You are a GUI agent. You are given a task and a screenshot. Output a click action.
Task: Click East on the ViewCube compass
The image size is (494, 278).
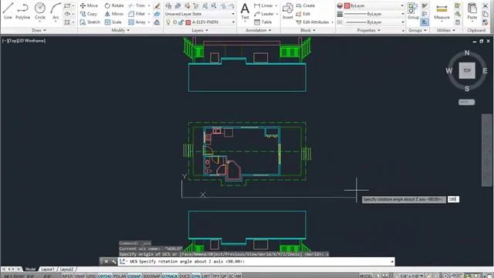click(x=485, y=70)
